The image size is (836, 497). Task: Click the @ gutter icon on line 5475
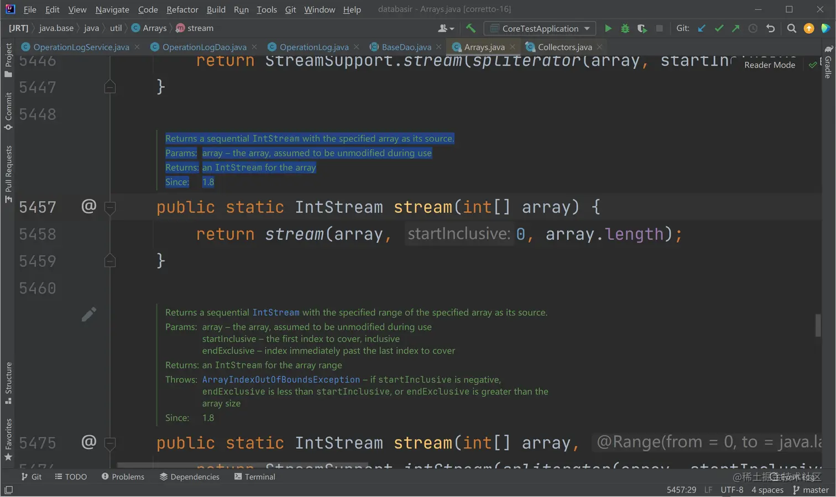89,442
